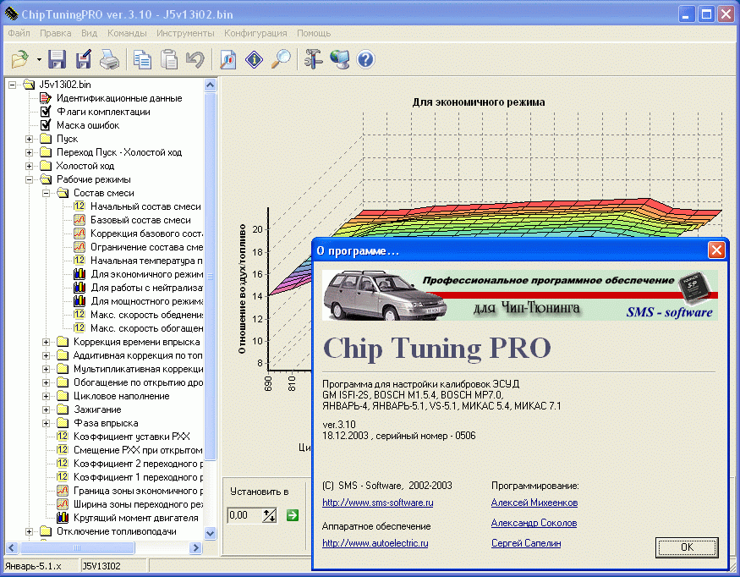Open the Команды menu
This screenshot has width=740, height=577.
click(x=127, y=33)
